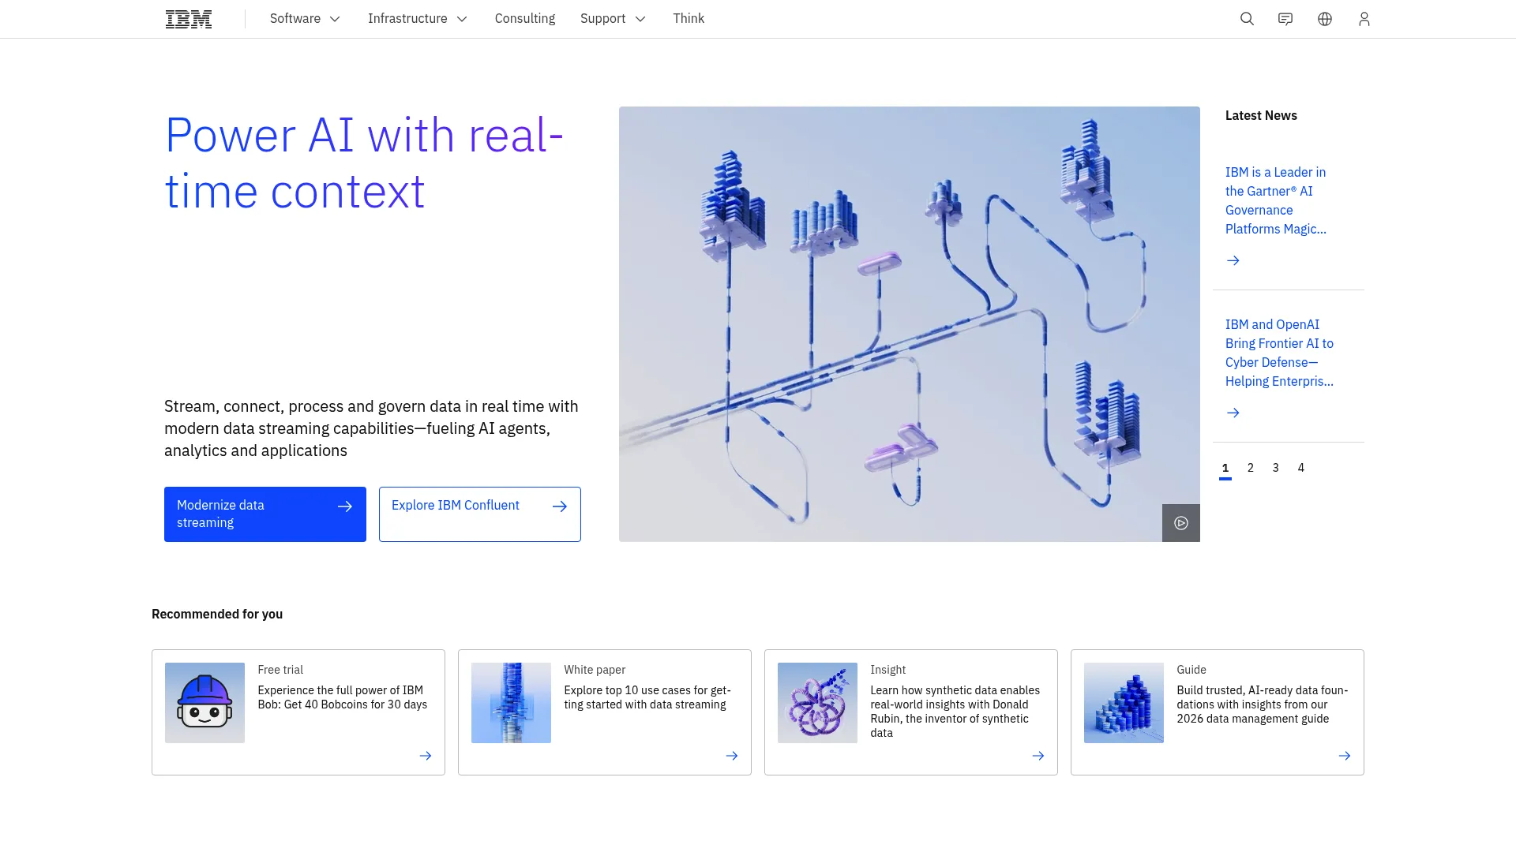
Task: Go to Latest News page 4
Action: pos(1301,469)
